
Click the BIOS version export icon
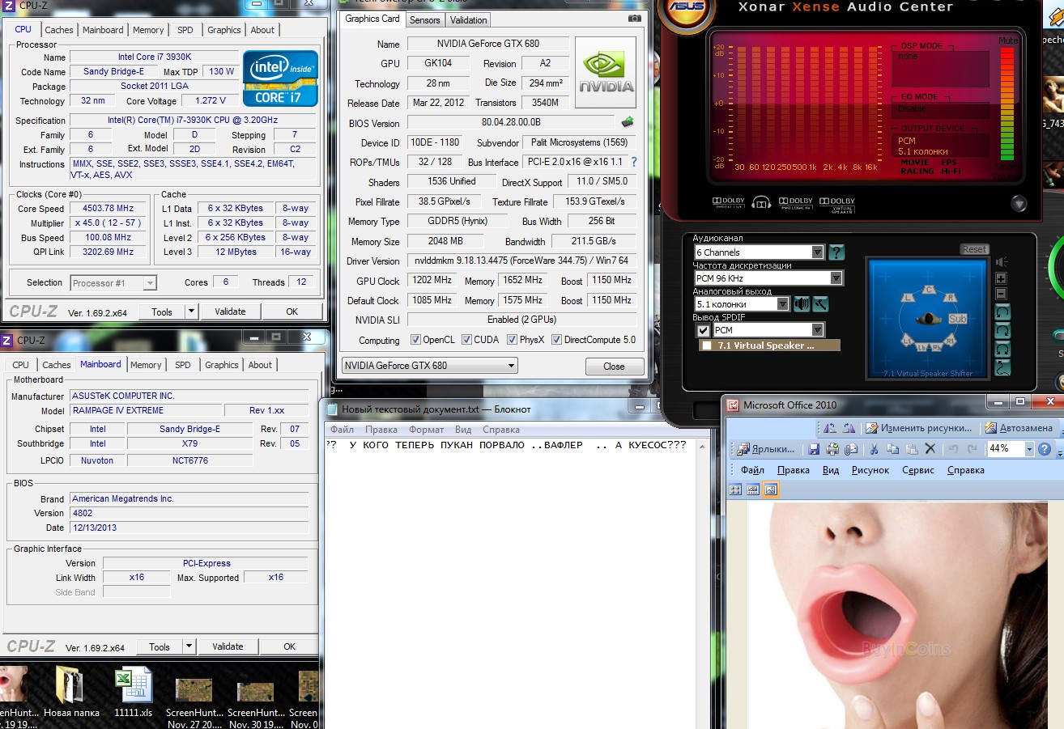tap(628, 123)
